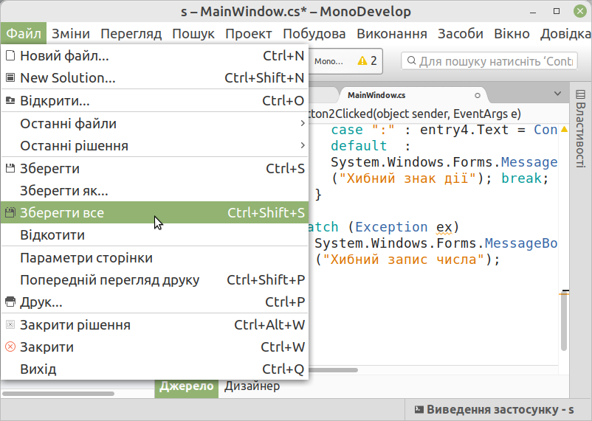
Task: Click the editor horizontal scrollbar
Action: (x=334, y=370)
